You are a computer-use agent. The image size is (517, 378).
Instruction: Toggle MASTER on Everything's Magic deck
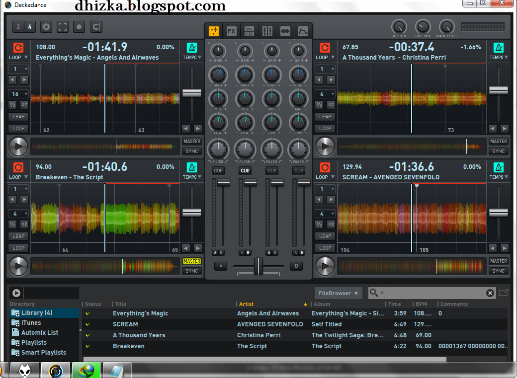pyautogui.click(x=192, y=142)
